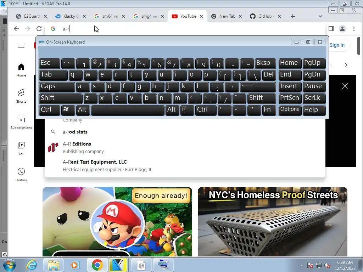Click the On-Screen Keyboard Help key
Screen dimensions: 363x272
314,110
